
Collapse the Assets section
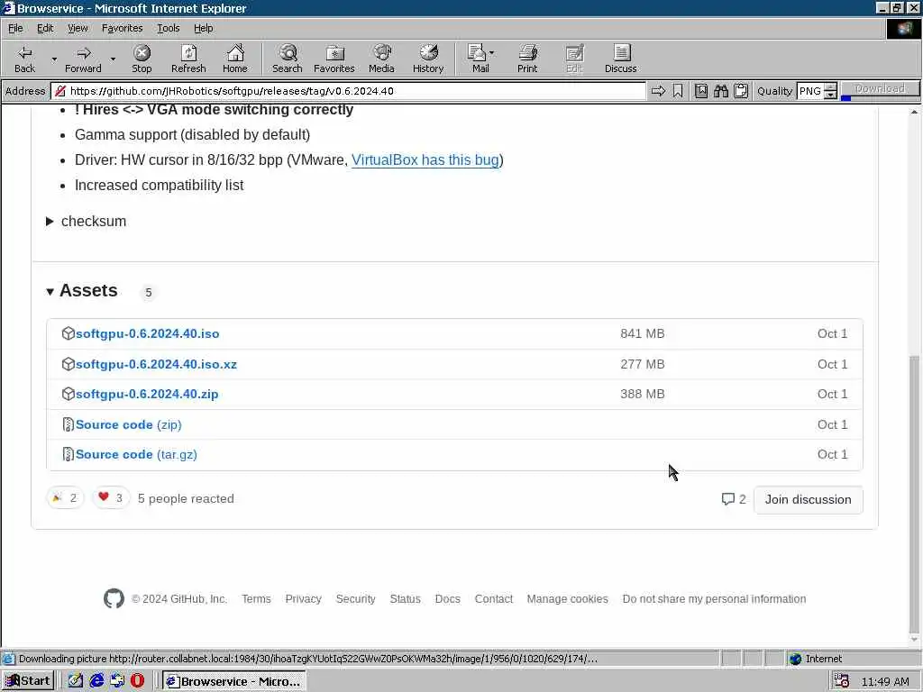pyautogui.click(x=82, y=291)
